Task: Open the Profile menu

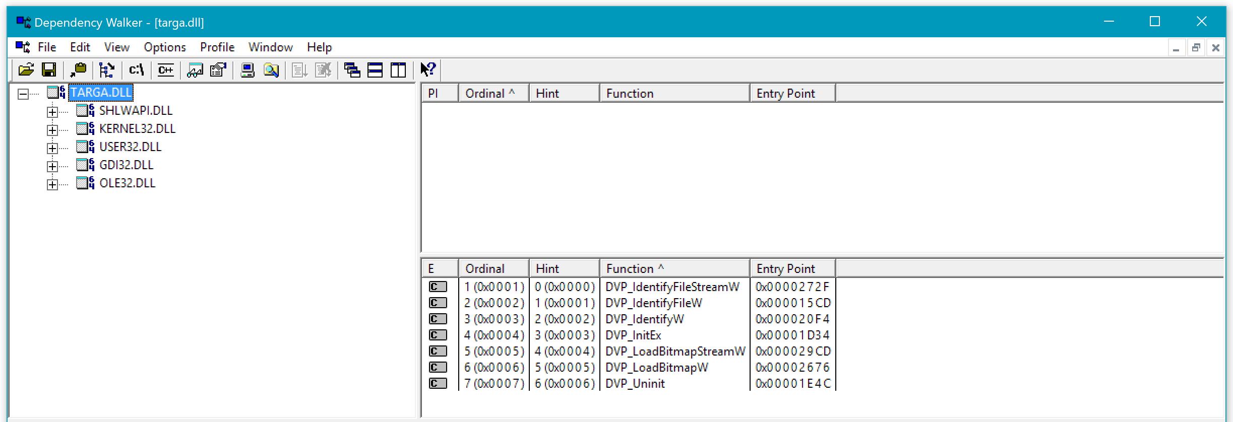Action: coord(217,47)
